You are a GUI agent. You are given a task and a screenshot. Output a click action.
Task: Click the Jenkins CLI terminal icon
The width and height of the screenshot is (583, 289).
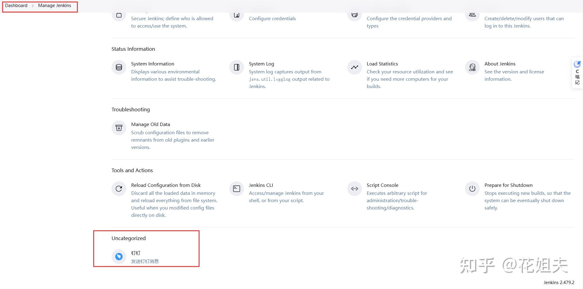tap(237, 189)
